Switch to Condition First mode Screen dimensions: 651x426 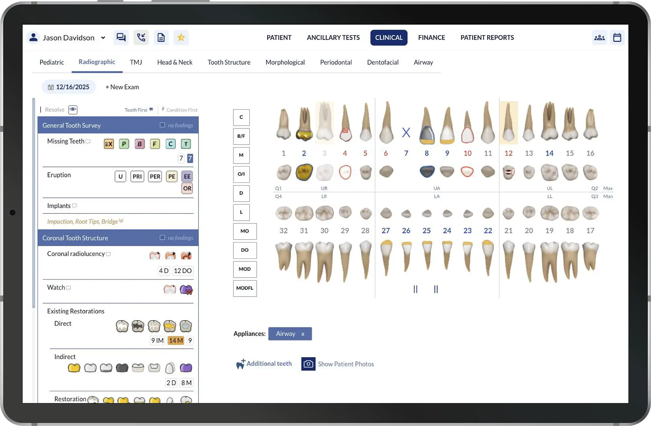(x=179, y=110)
